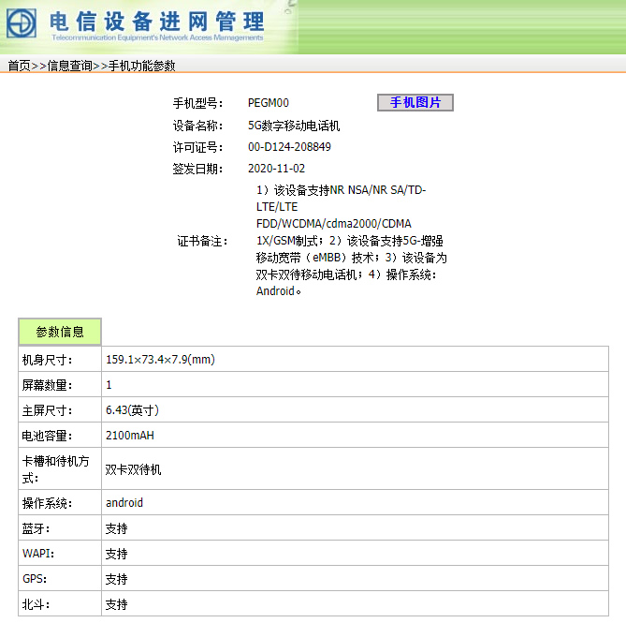Click the 电池容量 row label
The image size is (626, 623).
coord(47,436)
